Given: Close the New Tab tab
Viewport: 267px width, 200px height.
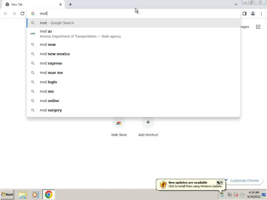Looking at the screenshot, I should 60,4.
